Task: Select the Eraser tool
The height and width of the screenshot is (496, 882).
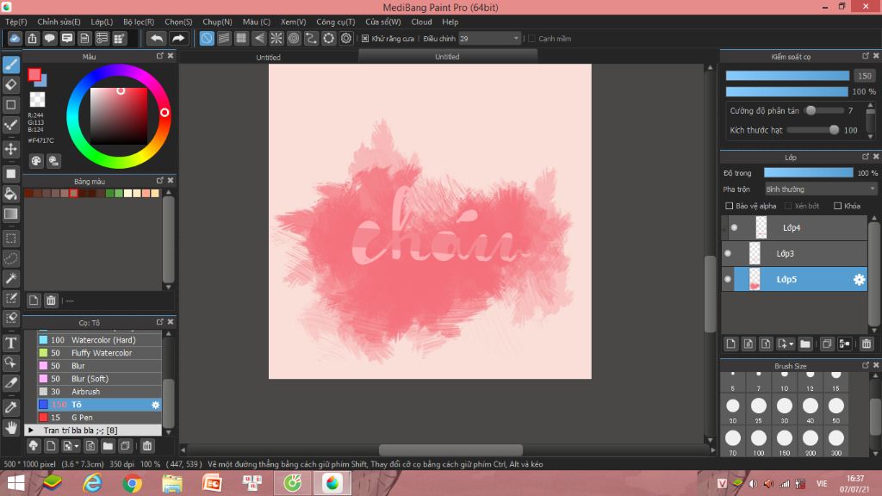Action: tap(11, 85)
